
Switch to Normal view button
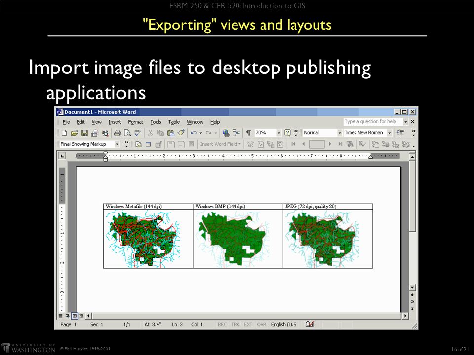[60, 316]
